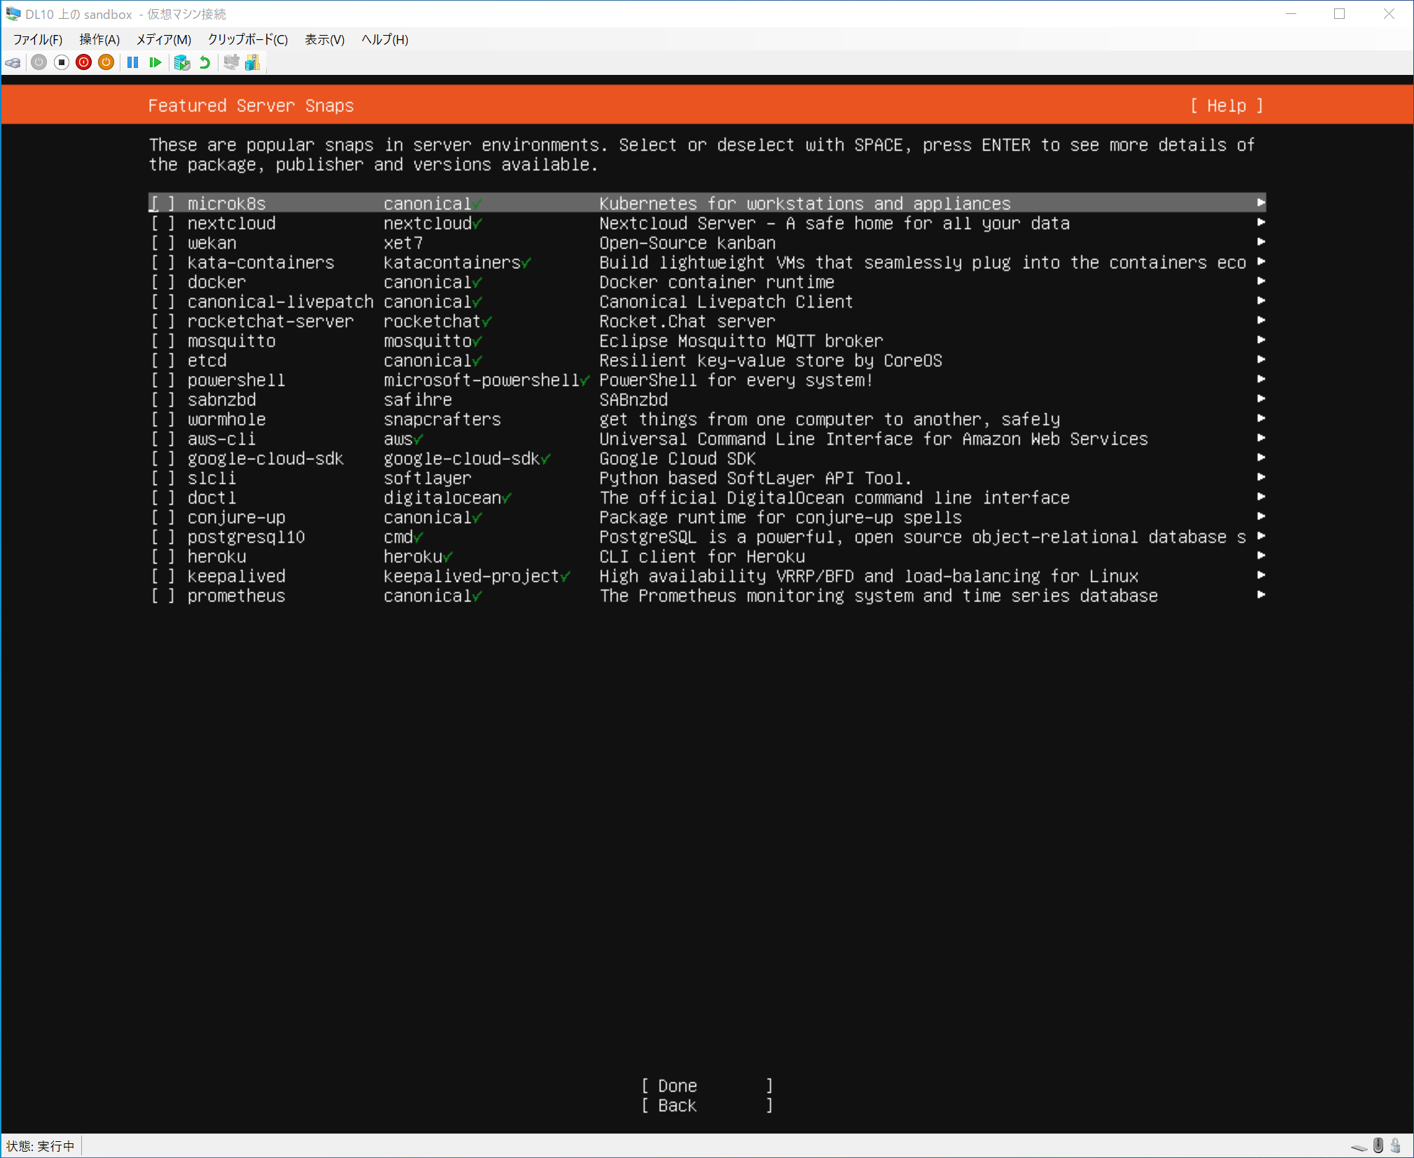This screenshot has height=1158, width=1414.
Task: Turn off the VM with the black square icon
Action: coord(62,63)
